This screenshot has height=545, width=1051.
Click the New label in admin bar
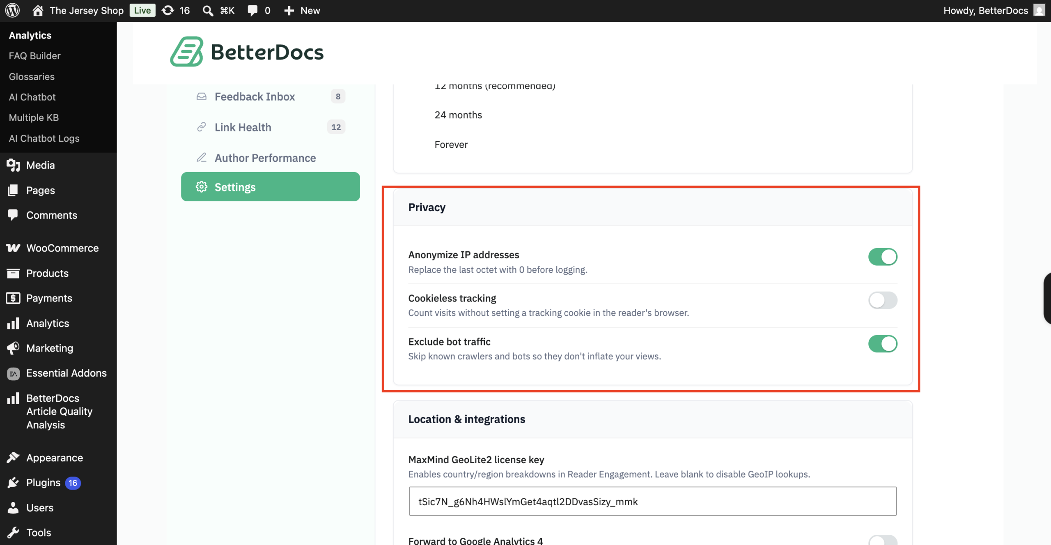point(310,10)
